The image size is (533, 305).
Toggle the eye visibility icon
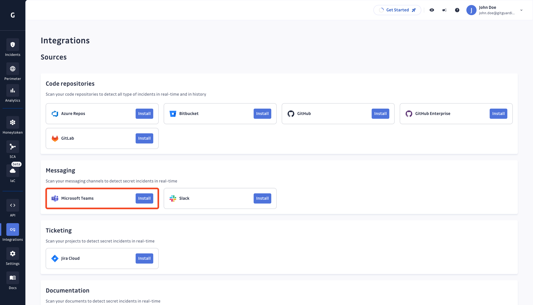(432, 10)
